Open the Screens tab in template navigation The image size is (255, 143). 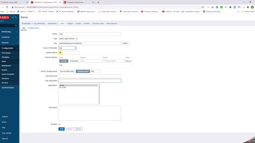(x=87, y=23)
